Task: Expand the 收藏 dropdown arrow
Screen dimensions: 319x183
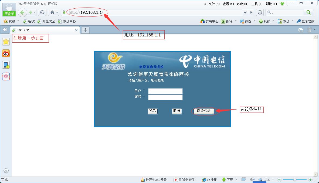Action: tap(18, 21)
